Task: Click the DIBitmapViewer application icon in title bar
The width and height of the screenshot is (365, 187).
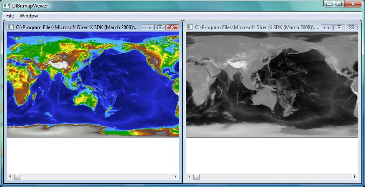Action: 6,5
